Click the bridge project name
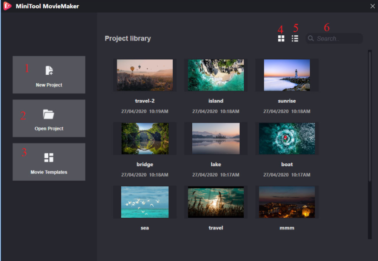The height and width of the screenshot is (261, 378). coord(145,164)
